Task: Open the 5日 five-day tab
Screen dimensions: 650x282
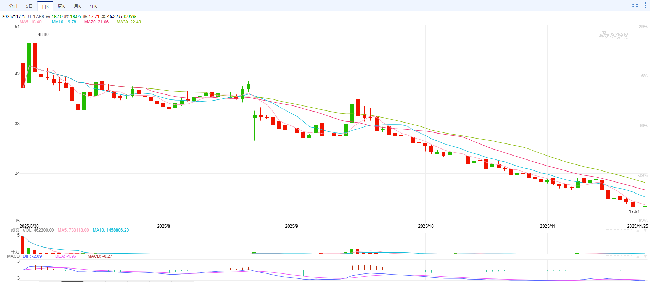Action: coord(29,6)
